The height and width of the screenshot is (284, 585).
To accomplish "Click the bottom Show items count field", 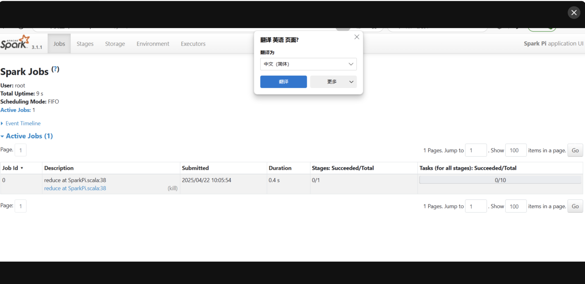I will [x=516, y=206].
